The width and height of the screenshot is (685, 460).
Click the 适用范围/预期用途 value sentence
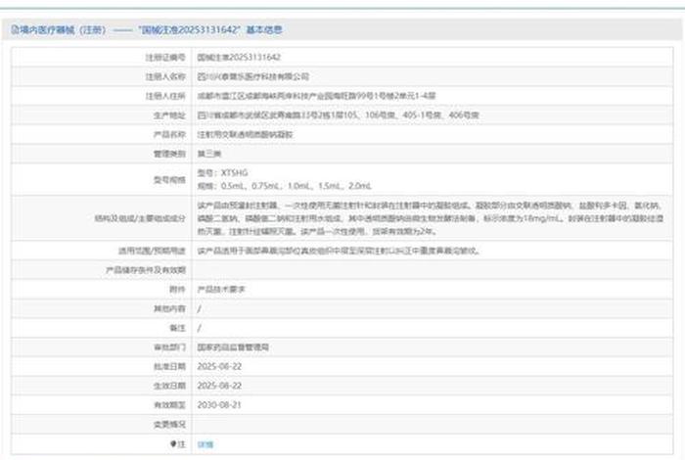tap(339, 251)
